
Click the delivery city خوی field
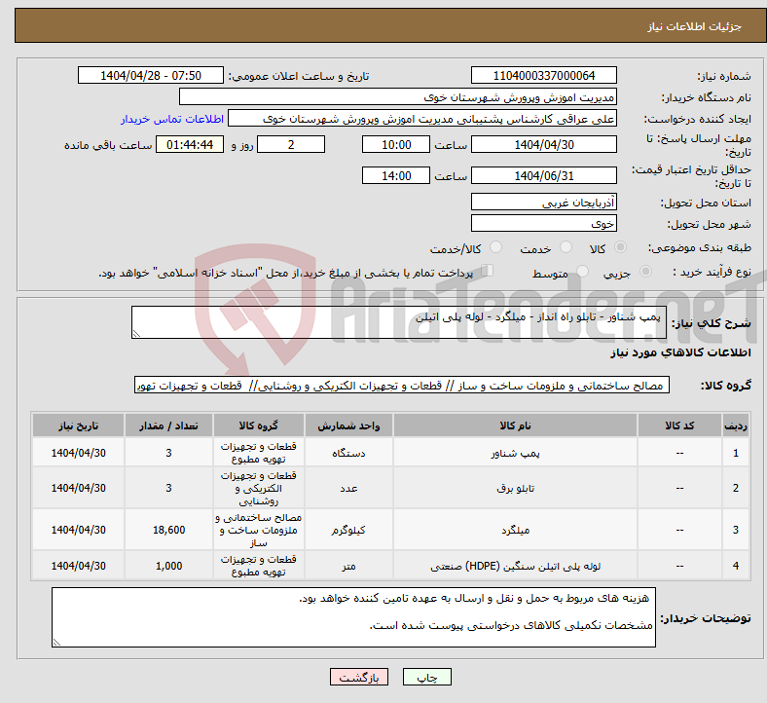click(x=543, y=223)
